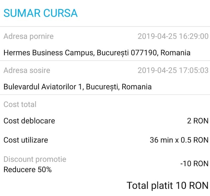The width and height of the screenshot is (210, 196).
Task: Click the -10 RON discount amount
Action: click(194, 164)
